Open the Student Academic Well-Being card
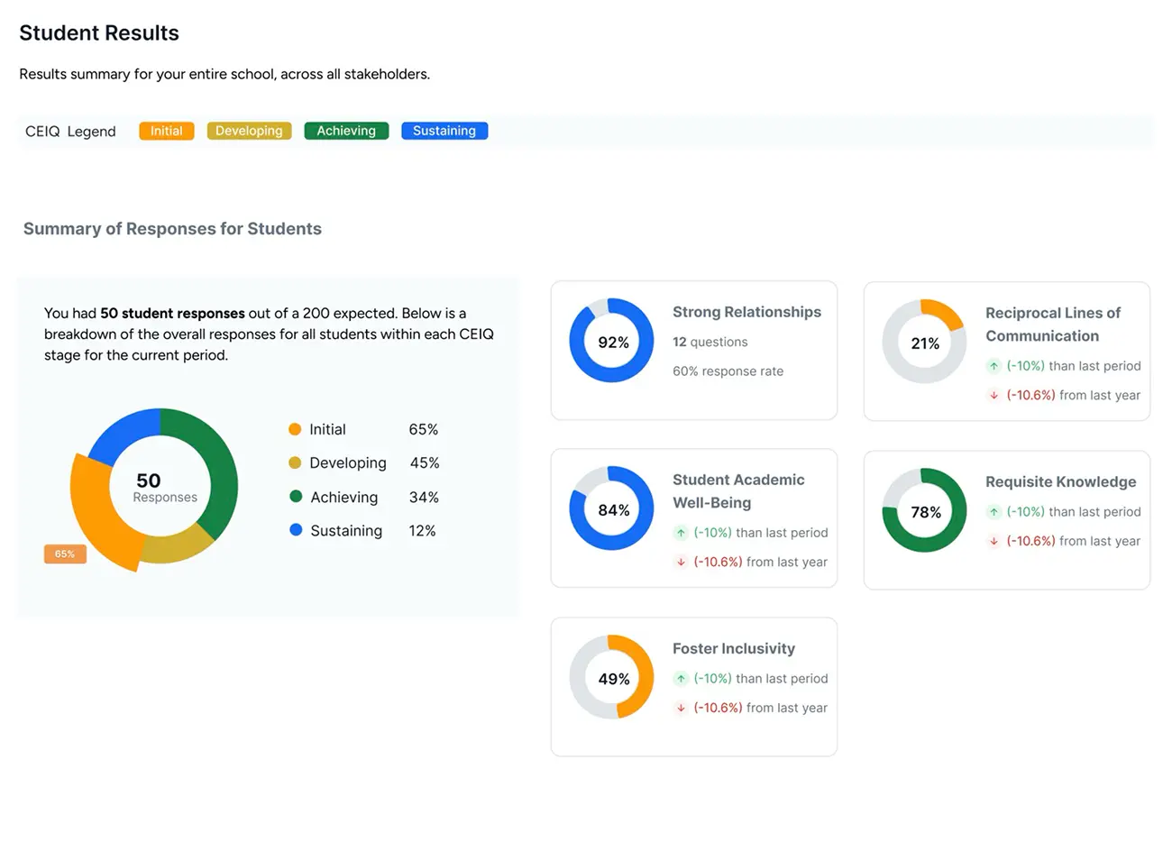The image size is (1172, 842). pos(693,518)
